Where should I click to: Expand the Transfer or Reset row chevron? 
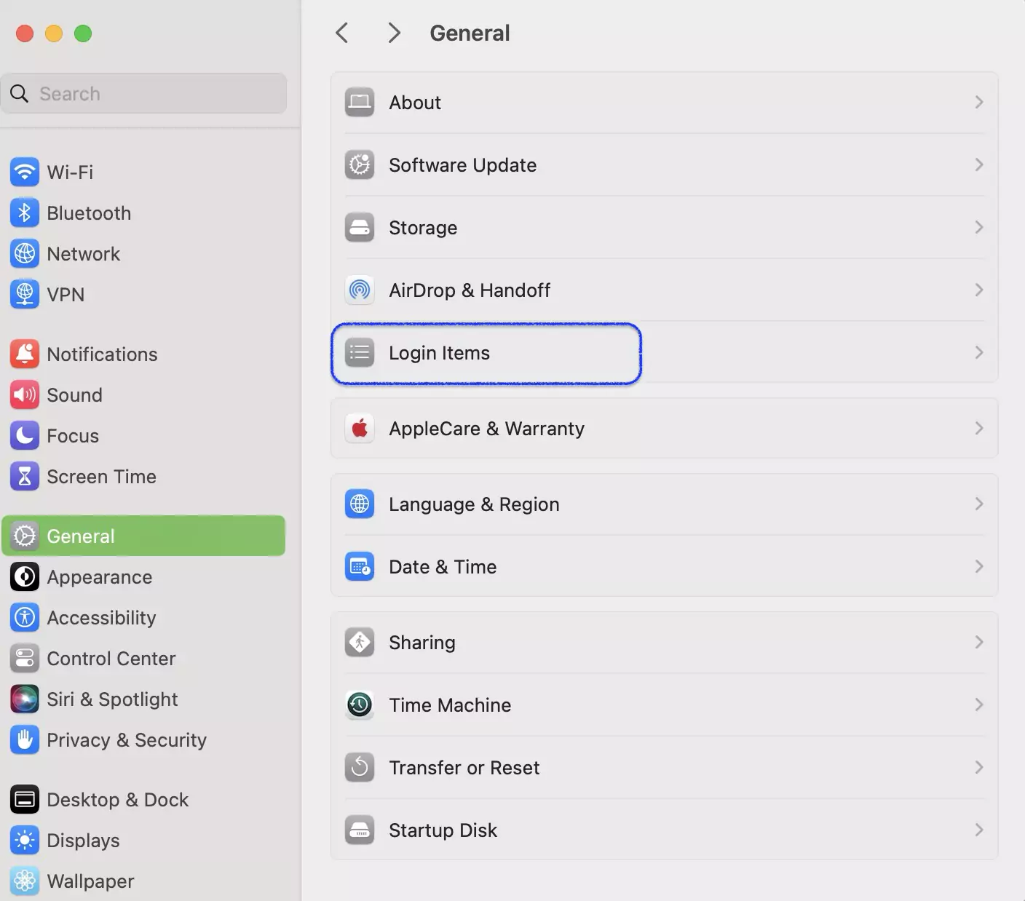tap(979, 768)
